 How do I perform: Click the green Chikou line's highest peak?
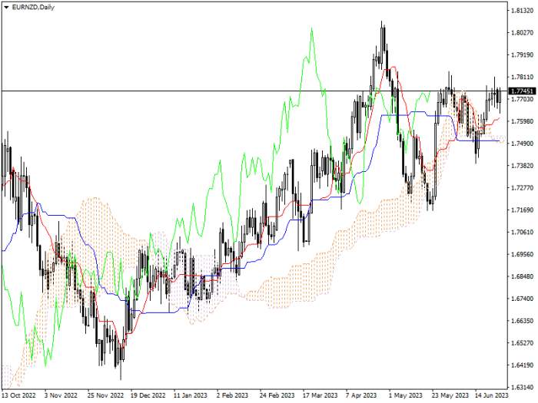point(311,29)
